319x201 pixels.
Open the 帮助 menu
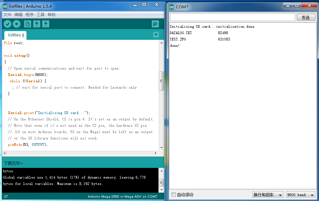pyautogui.click(x=52, y=15)
